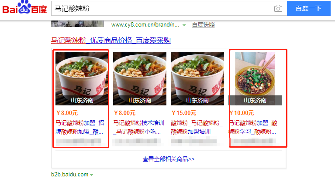Screen dimensions: 335x179
Task: Click the 百度一下 search button
Action: click(x=308, y=8)
